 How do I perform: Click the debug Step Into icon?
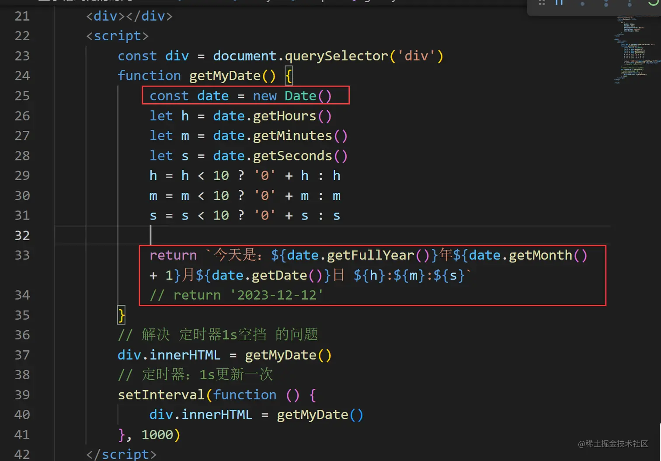coord(606,3)
